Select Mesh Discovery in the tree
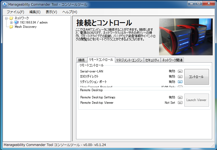Viewport: 217px width, 150px height. tap(25, 27)
